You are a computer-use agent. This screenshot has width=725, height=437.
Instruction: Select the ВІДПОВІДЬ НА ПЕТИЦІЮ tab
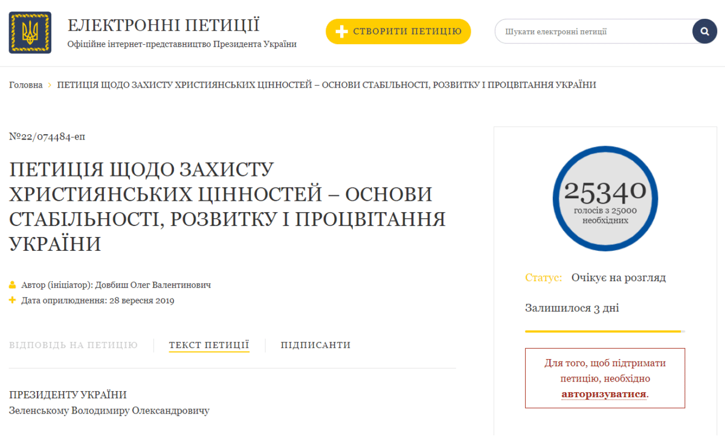(x=73, y=345)
